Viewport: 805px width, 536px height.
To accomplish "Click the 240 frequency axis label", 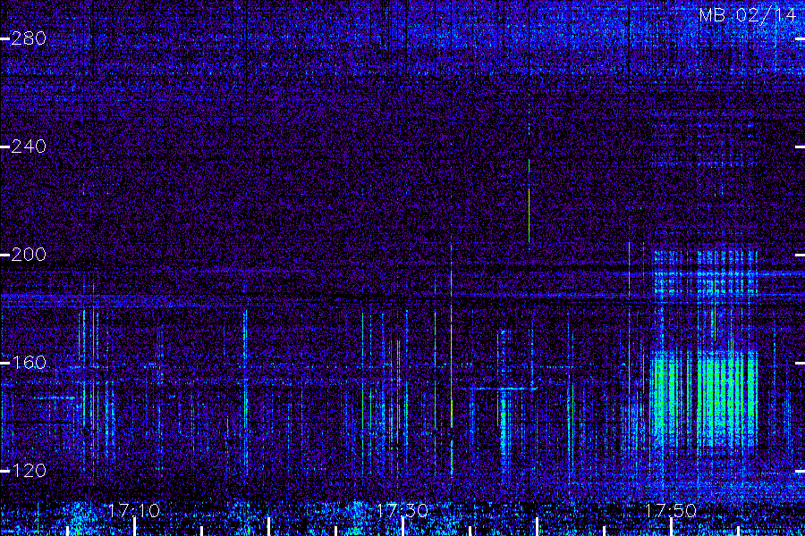I will tap(29, 147).
